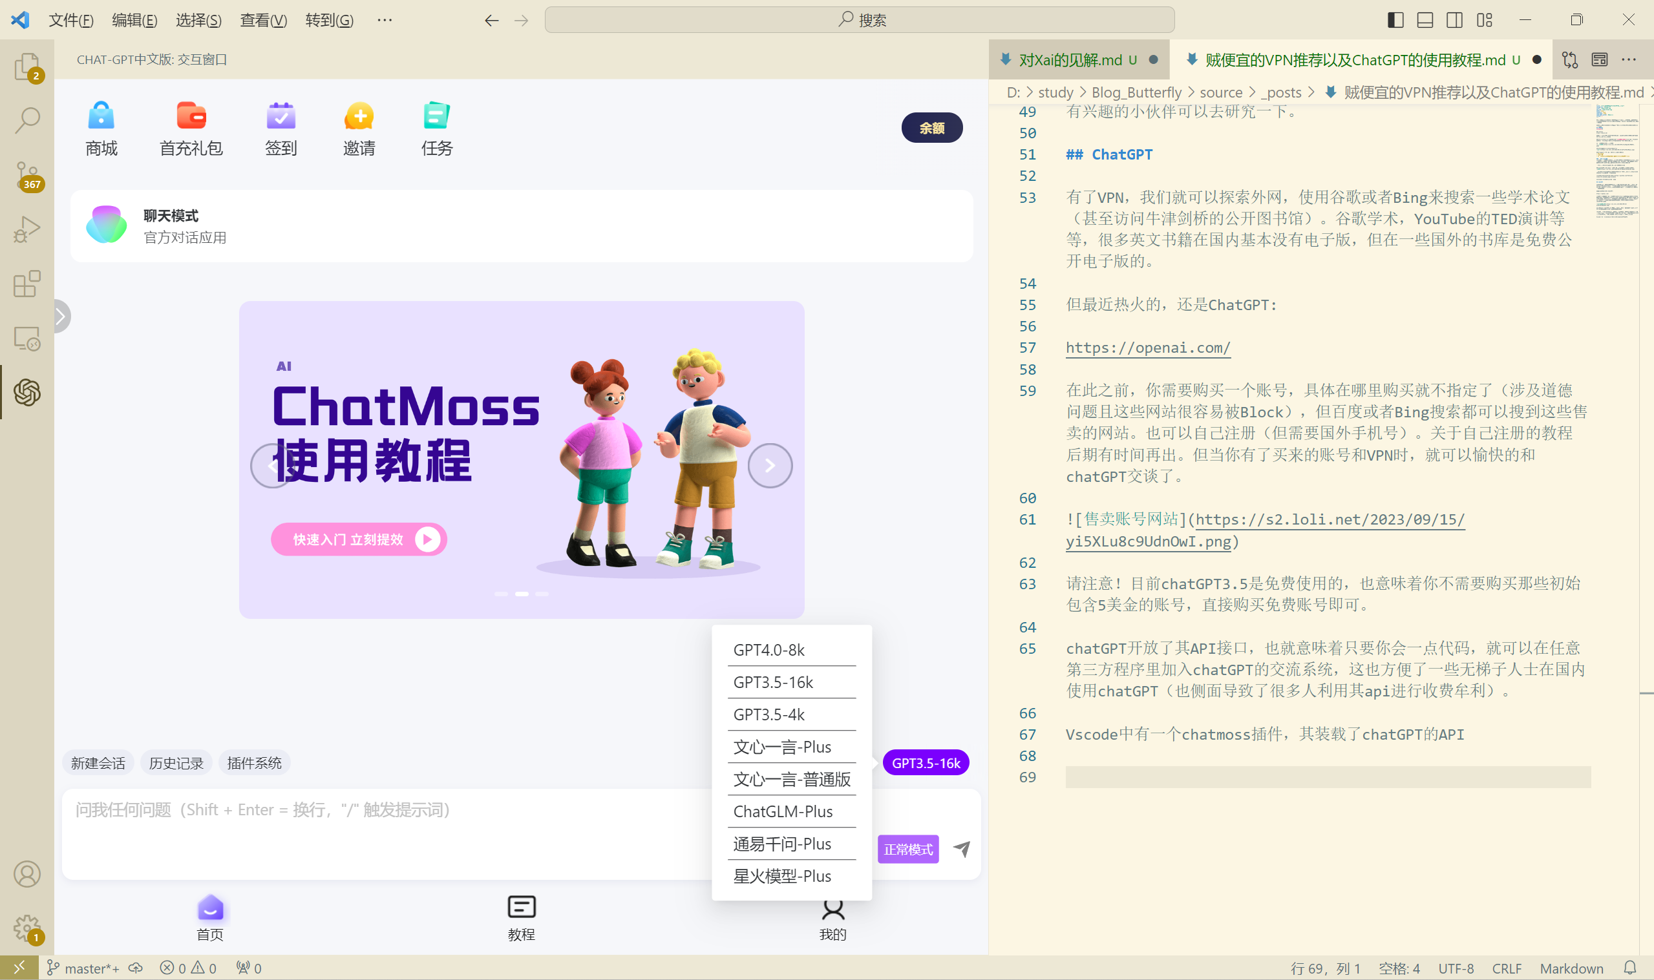Open remote window button in status bar
The image size is (1654, 980).
(19, 968)
